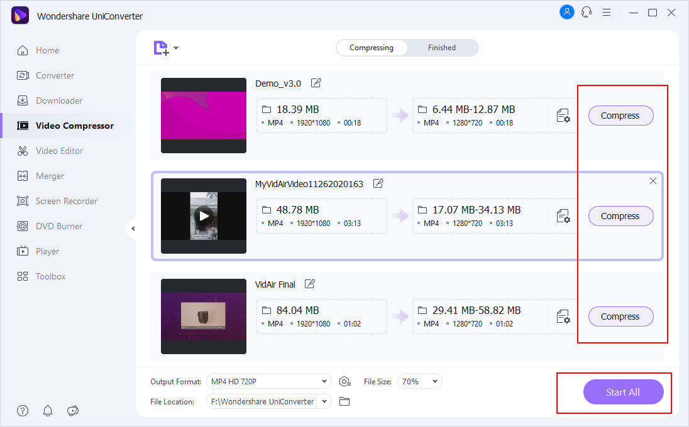Open the Downloader section
This screenshot has width=689, height=427.
click(x=59, y=100)
